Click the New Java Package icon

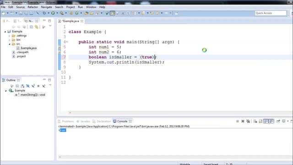pyautogui.click(x=71, y=13)
